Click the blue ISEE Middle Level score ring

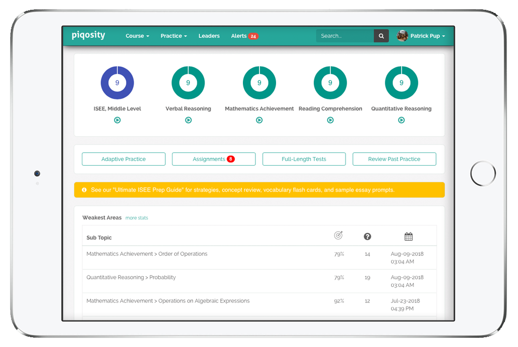[x=117, y=83]
